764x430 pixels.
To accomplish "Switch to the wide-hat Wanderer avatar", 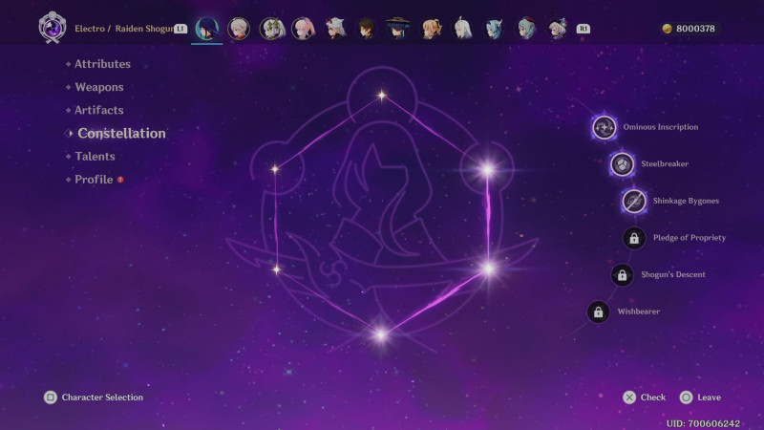I will [397, 29].
